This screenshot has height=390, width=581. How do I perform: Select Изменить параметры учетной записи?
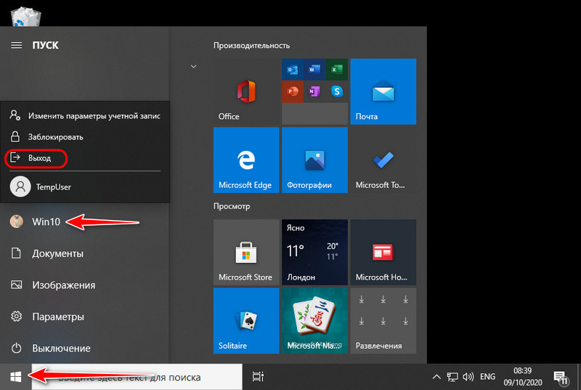[85, 116]
